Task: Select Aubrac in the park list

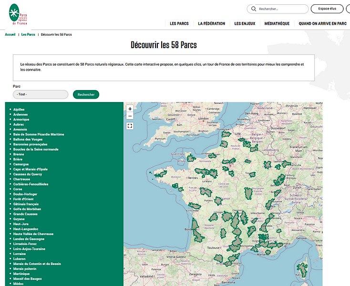Action: pos(19,124)
